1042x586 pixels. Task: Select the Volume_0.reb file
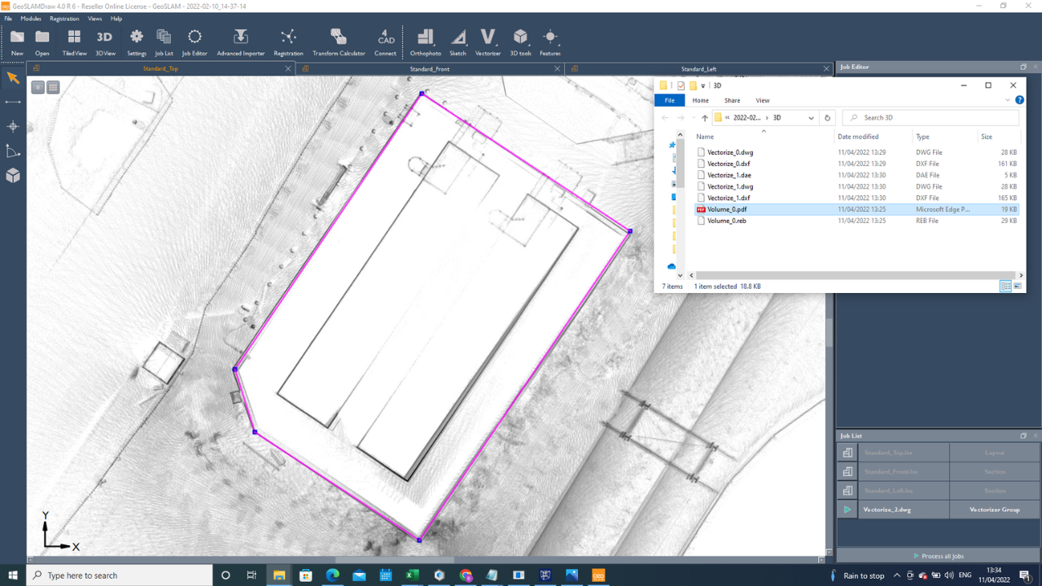(857, 221)
